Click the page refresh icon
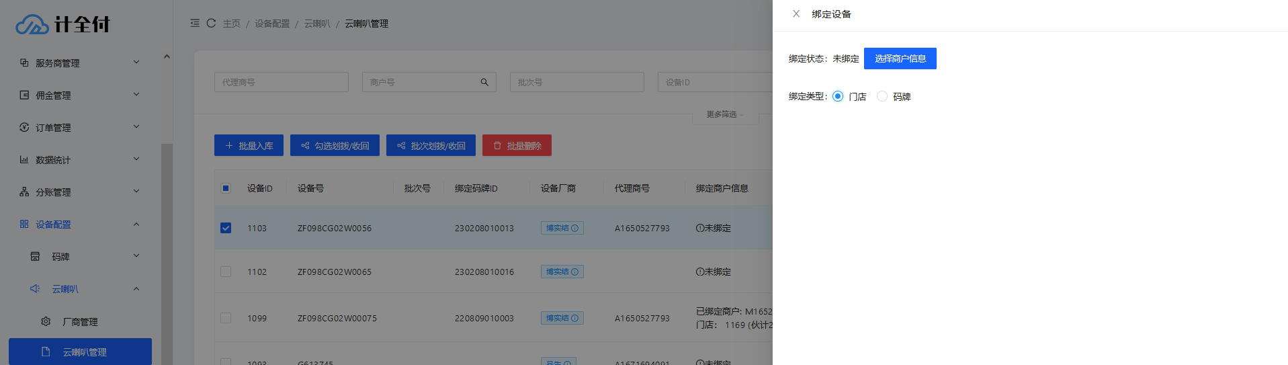Viewport: 1288px width, 365px height. pos(211,23)
